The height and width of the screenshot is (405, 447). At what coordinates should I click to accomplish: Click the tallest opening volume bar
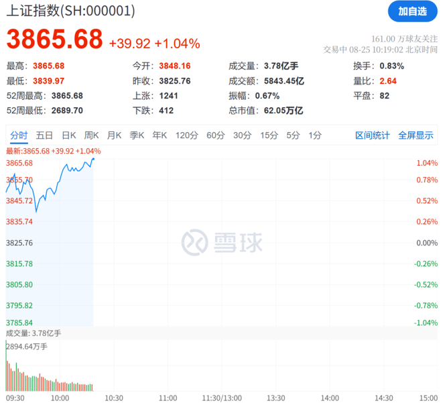6,366
